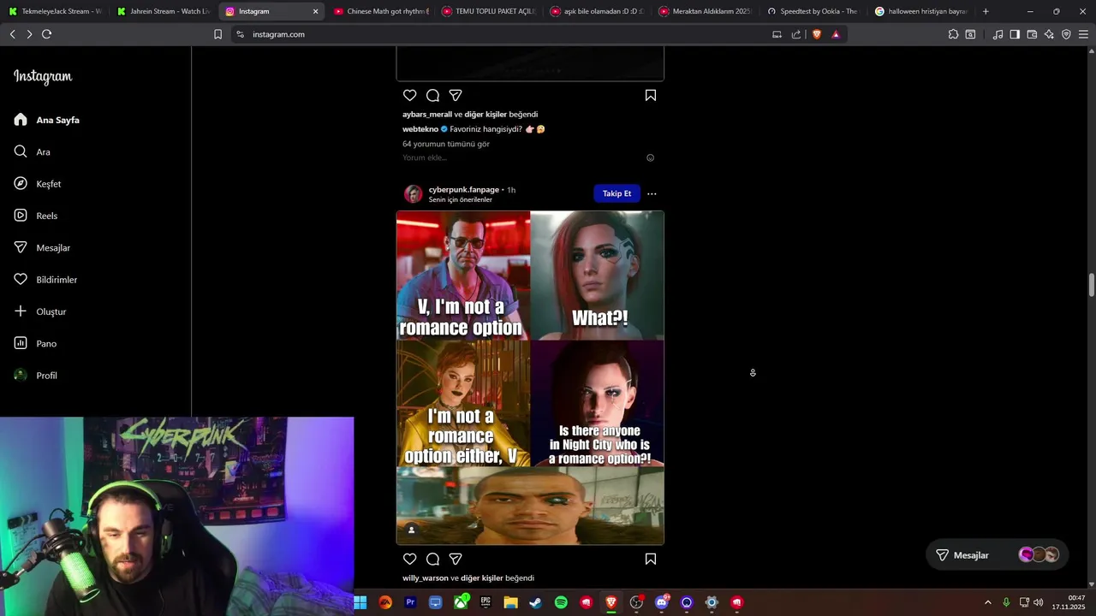Open volume control in system tray
1096x616 pixels.
tap(1039, 602)
